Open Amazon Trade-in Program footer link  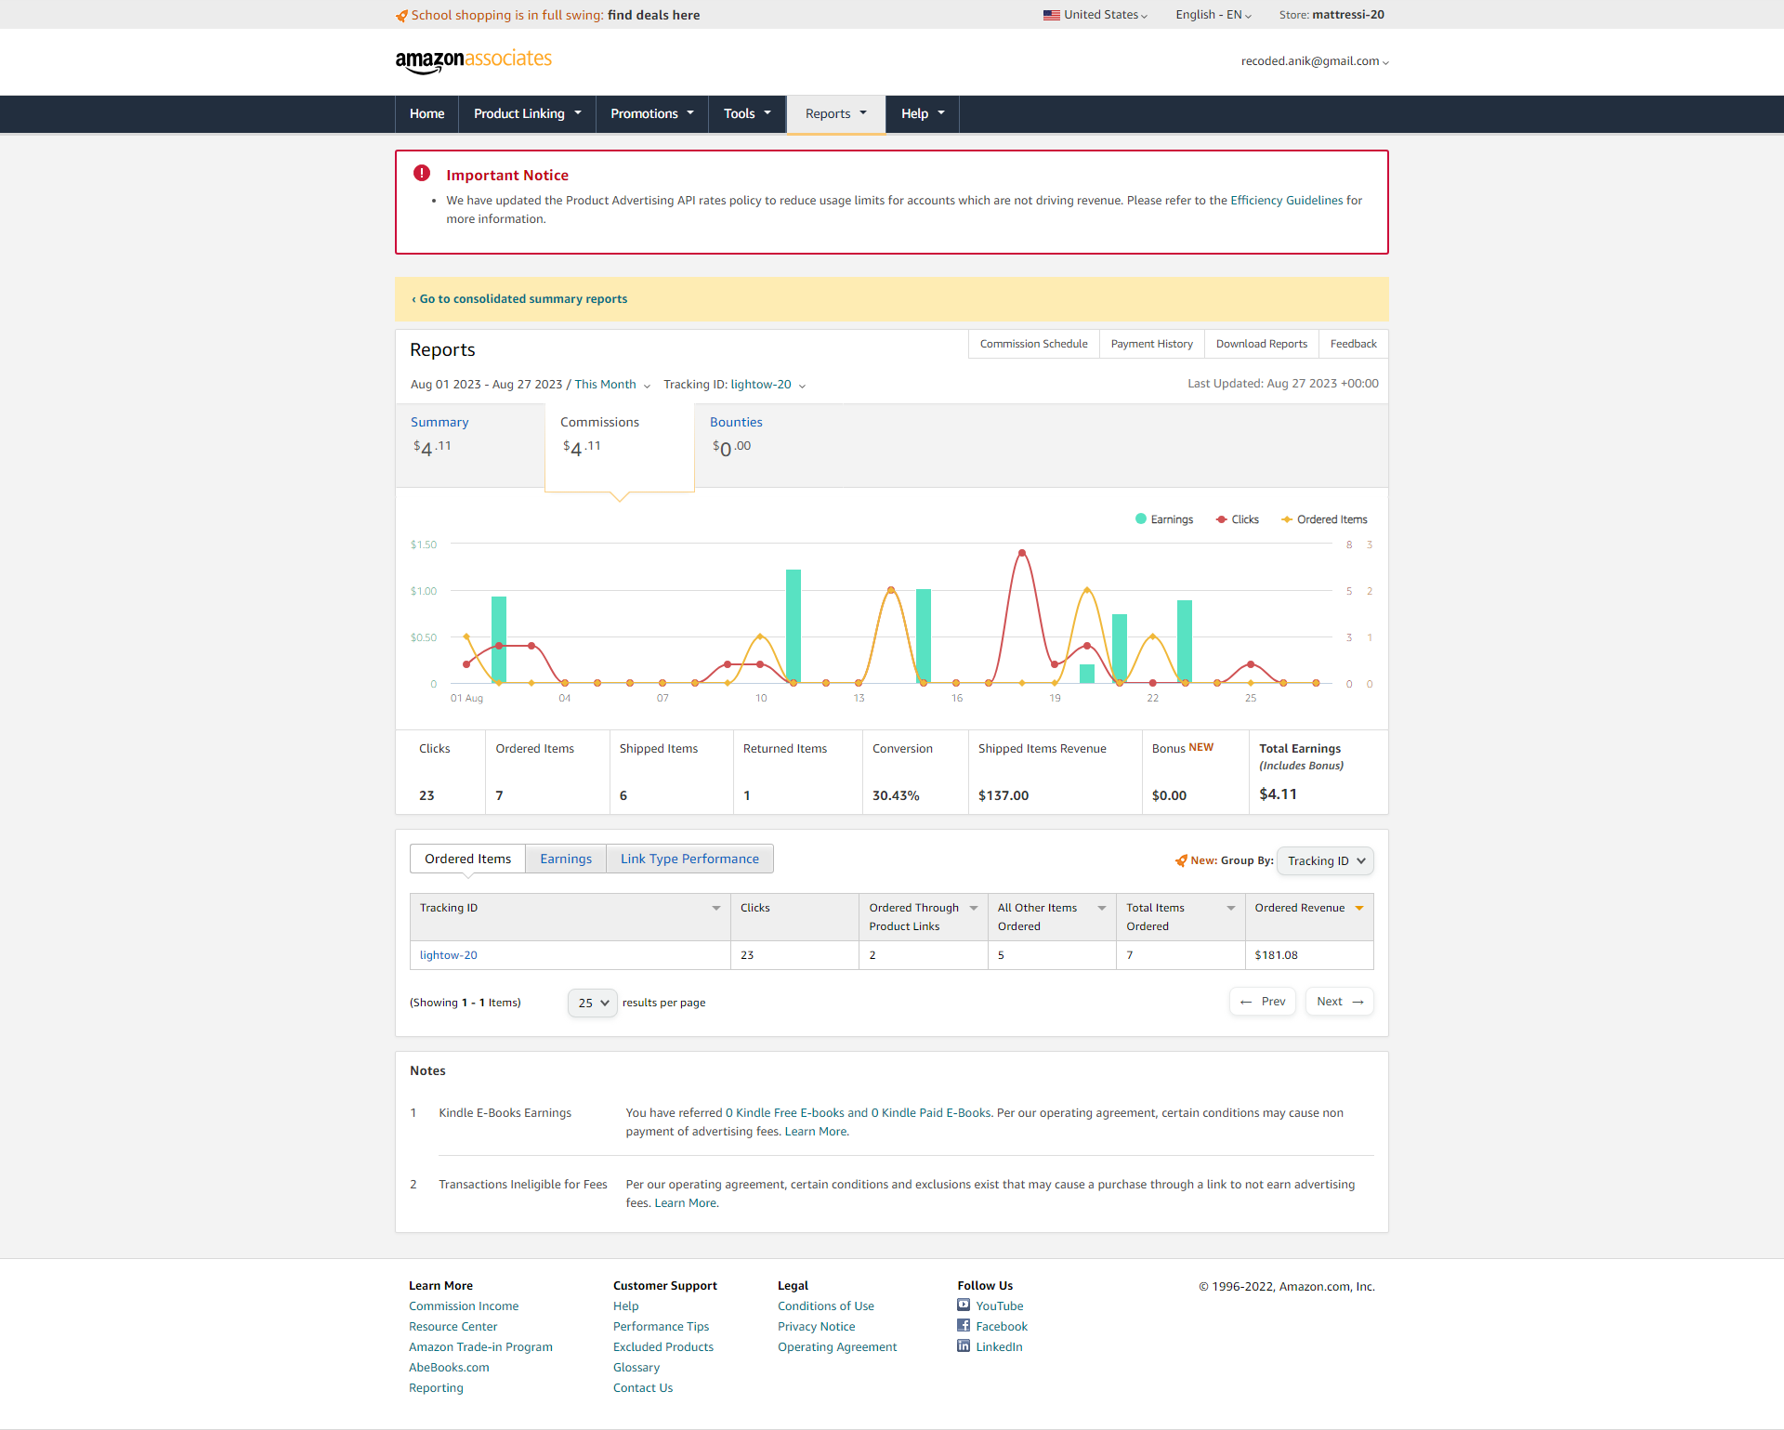pos(480,1347)
